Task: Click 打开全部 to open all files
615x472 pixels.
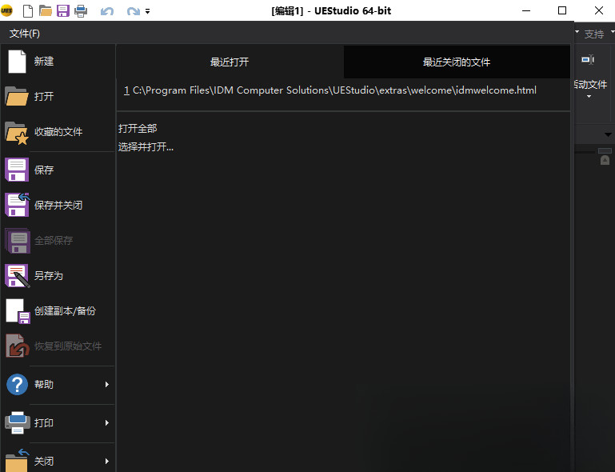Action: point(138,128)
